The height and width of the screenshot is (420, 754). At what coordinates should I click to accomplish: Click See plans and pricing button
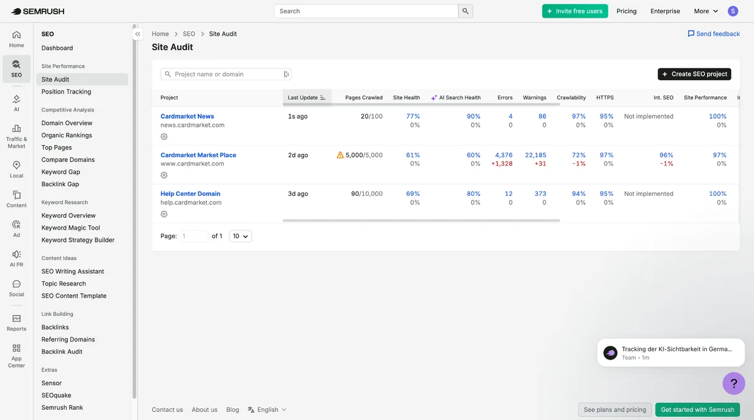(615, 410)
